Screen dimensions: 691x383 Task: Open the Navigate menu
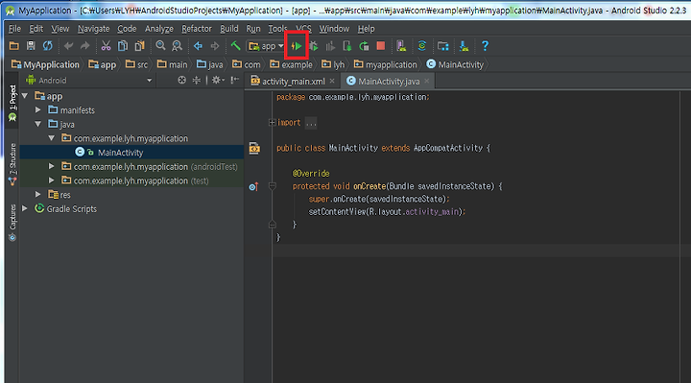pos(93,29)
